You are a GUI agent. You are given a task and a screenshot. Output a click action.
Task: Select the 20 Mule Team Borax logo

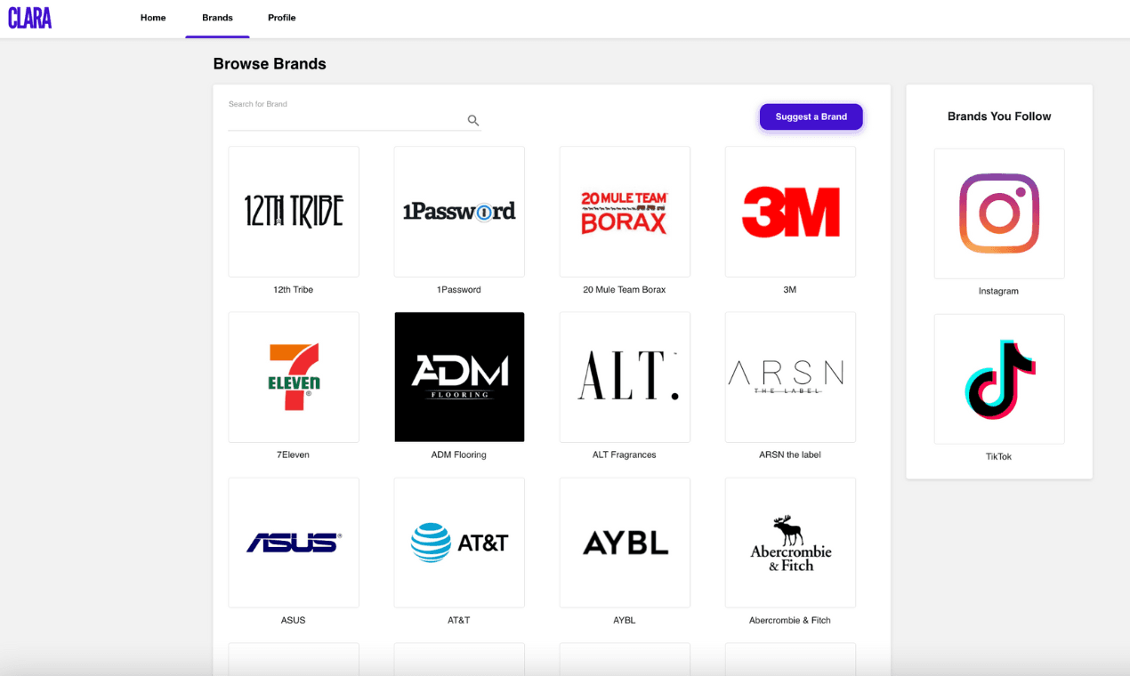[625, 212]
